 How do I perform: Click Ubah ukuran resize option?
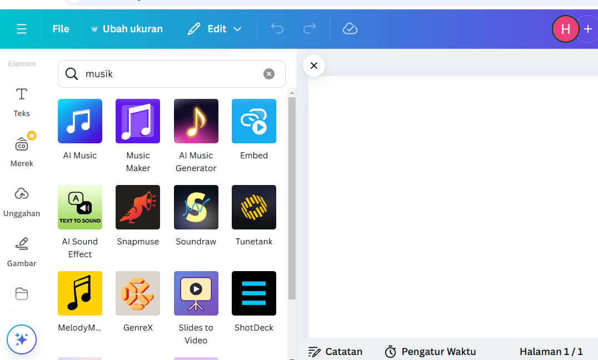point(127,29)
